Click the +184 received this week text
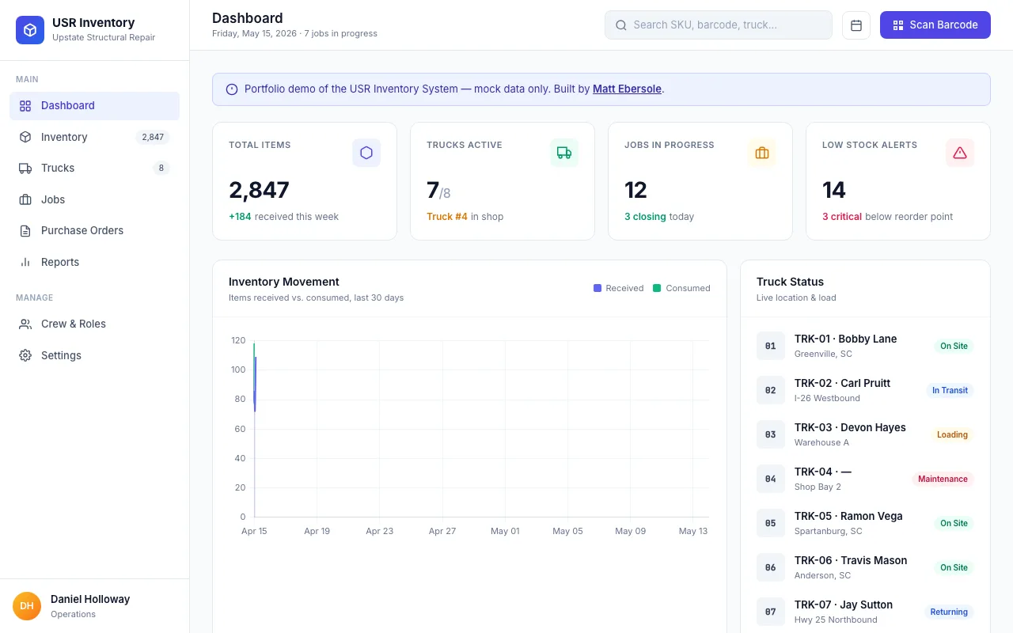 click(x=283, y=217)
